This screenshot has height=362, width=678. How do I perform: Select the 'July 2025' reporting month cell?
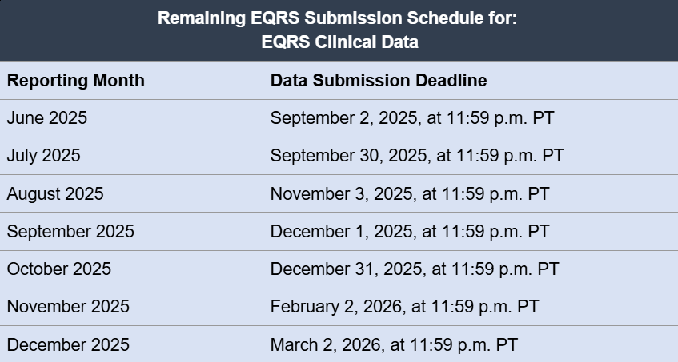44,156
